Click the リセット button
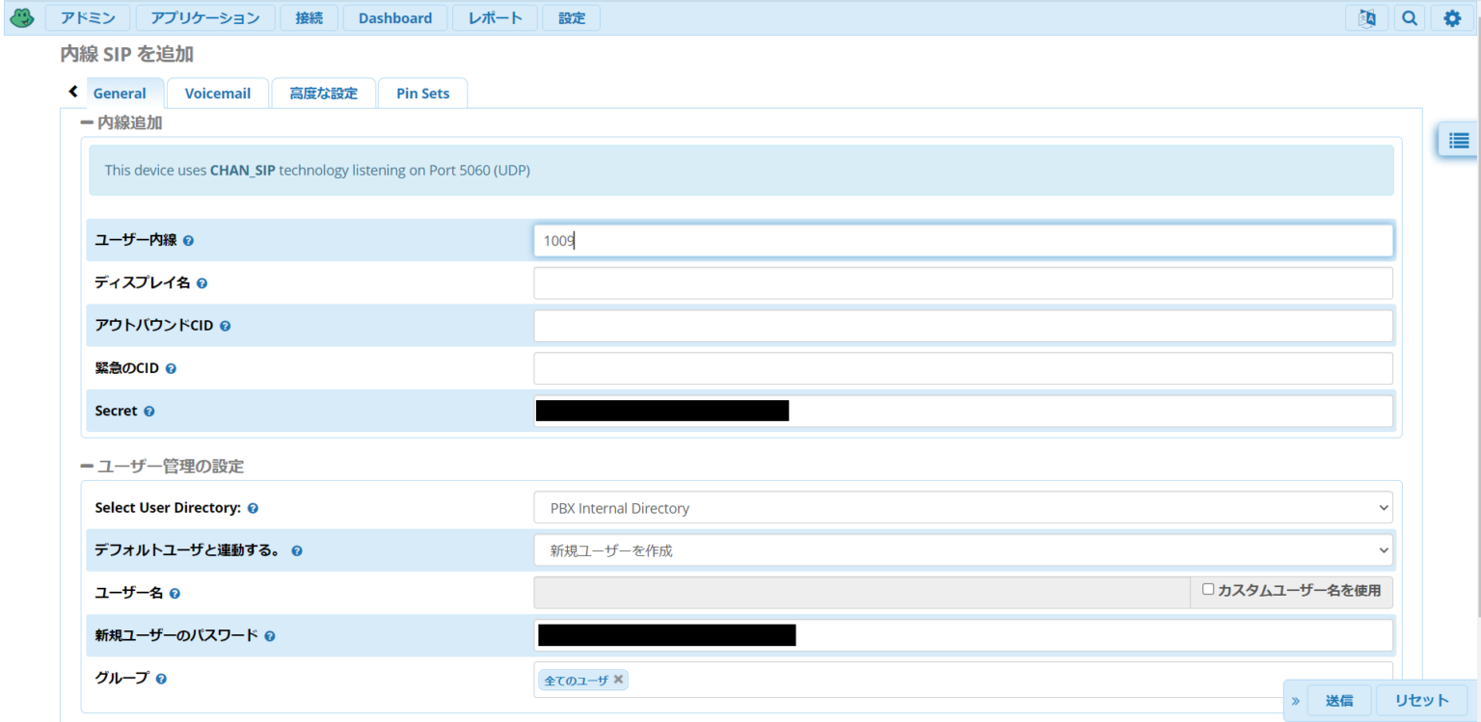1481x722 pixels. pos(1422,700)
